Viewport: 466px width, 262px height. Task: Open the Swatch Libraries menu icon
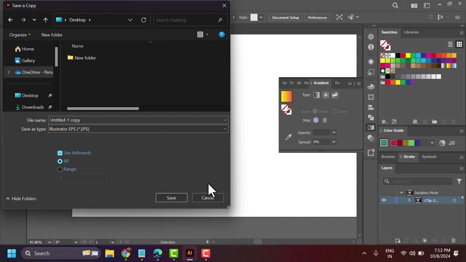tap(384, 122)
